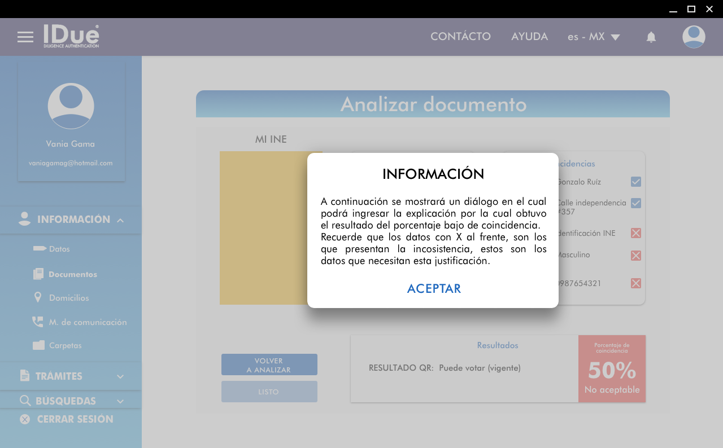The height and width of the screenshot is (448, 723).
Task: Click the 50% coincidence result box
Action: 612,369
